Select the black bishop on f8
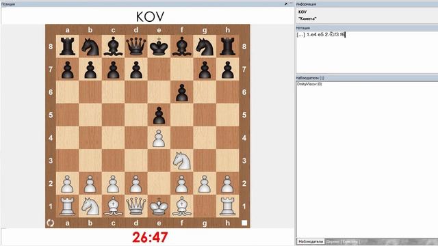The image size is (438, 246). click(x=182, y=46)
